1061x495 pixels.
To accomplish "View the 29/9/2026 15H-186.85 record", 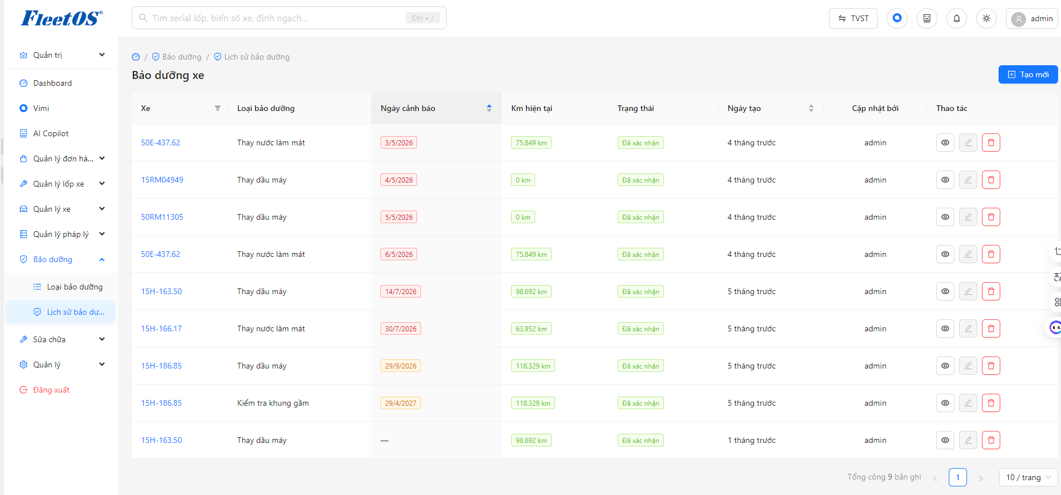I will pos(945,366).
